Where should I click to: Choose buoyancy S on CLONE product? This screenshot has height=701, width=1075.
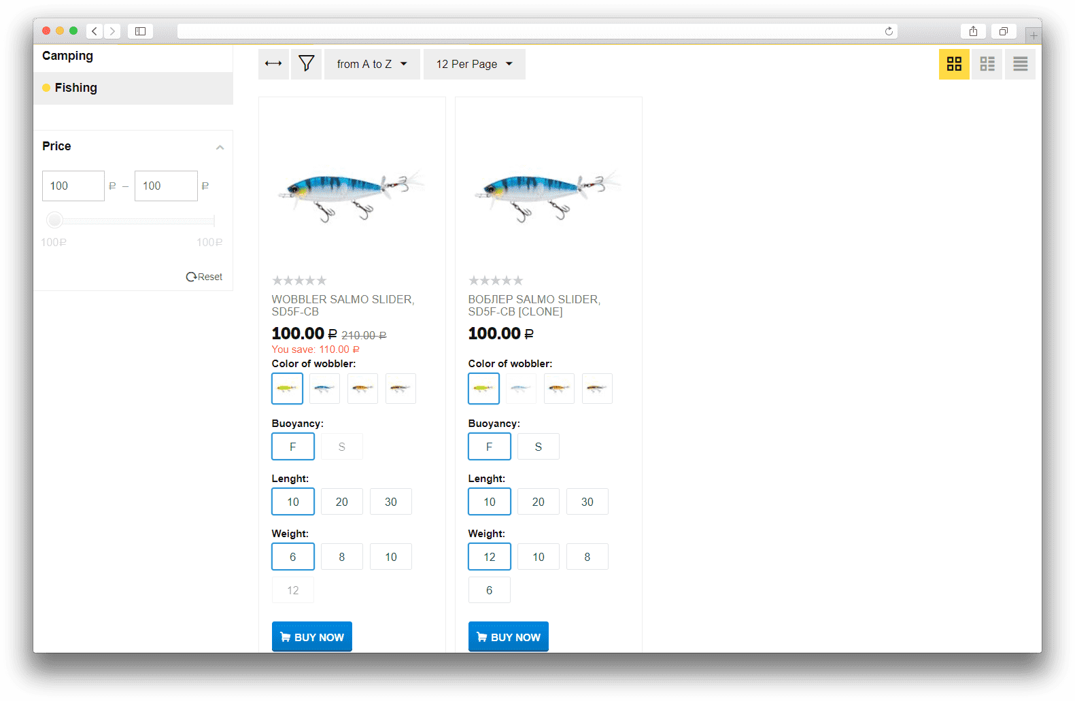pyautogui.click(x=539, y=447)
